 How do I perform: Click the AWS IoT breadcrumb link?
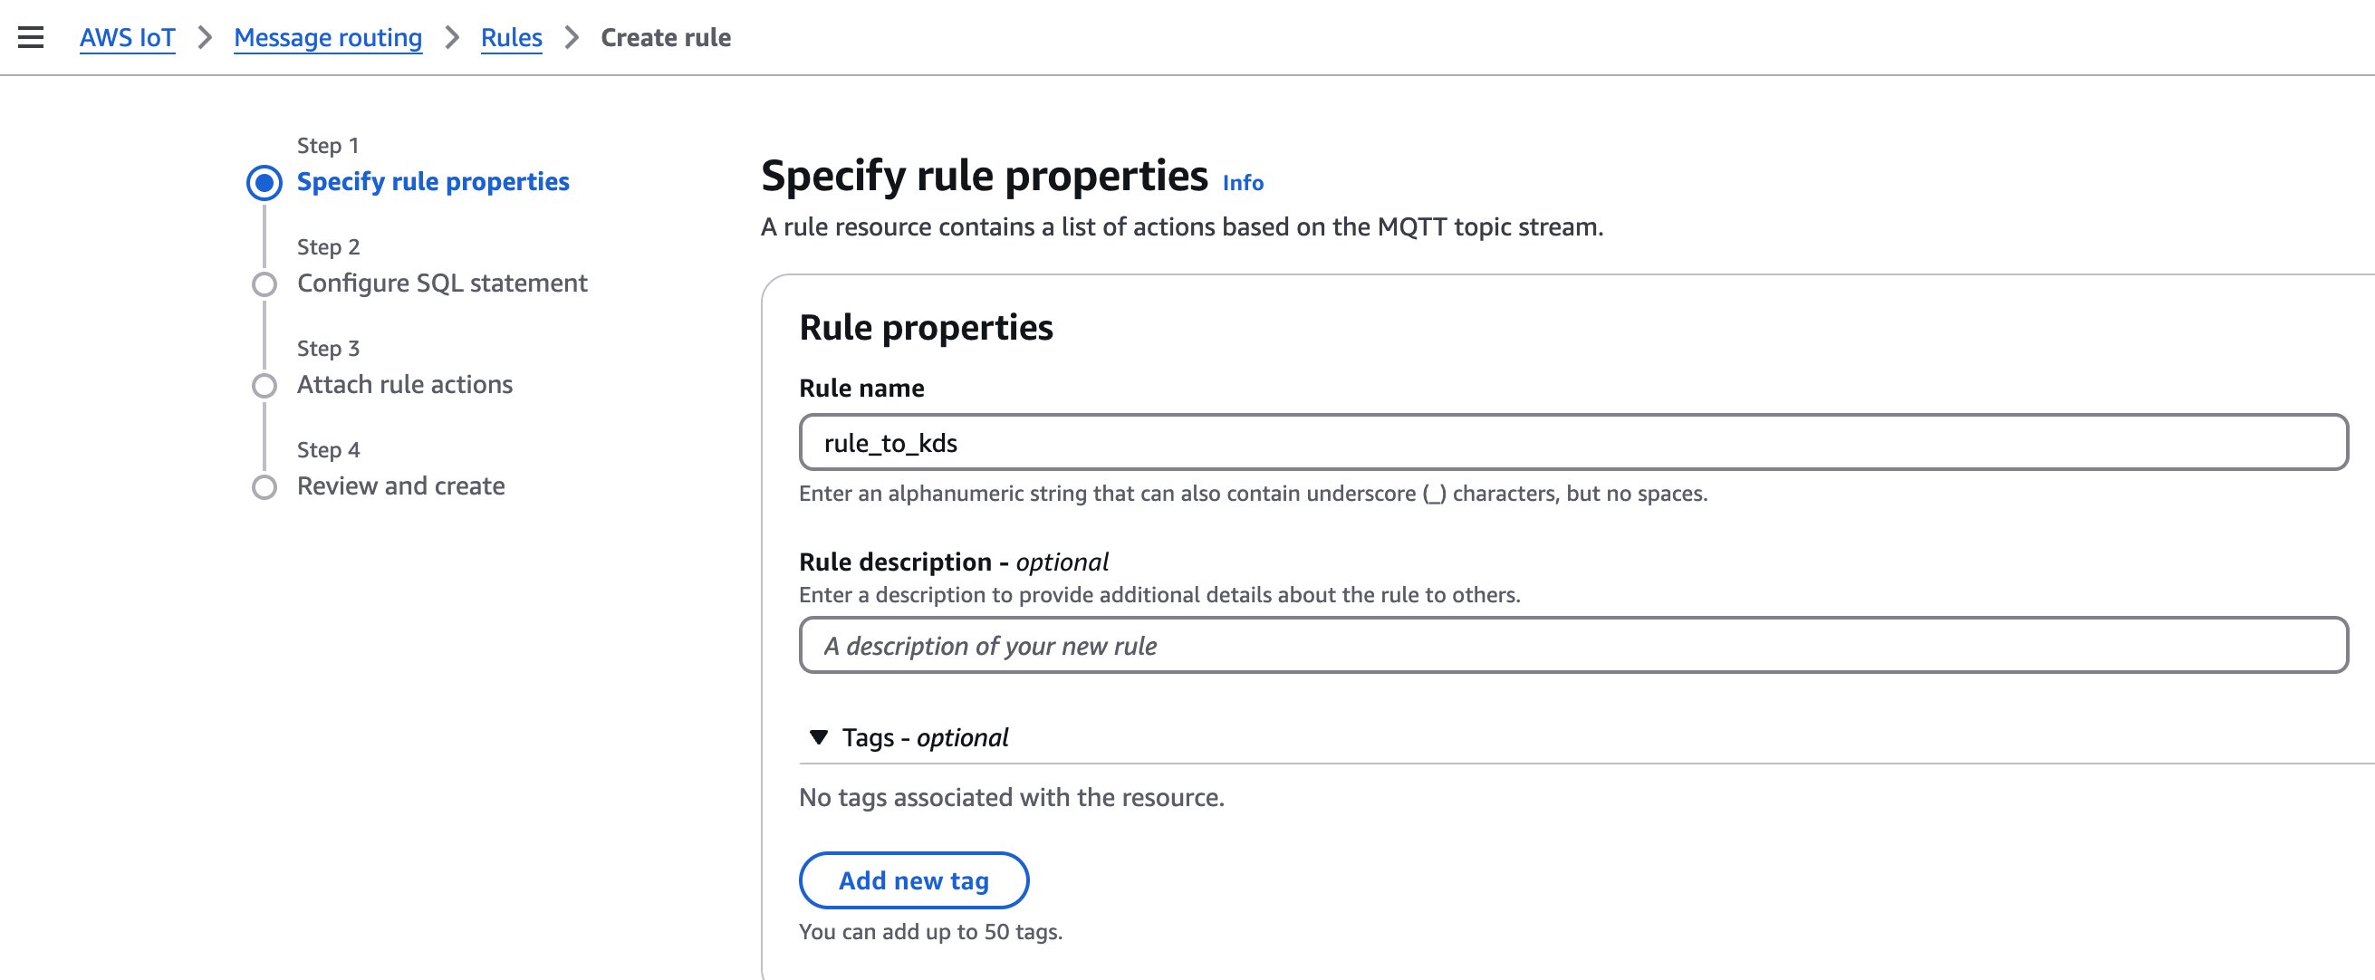pos(127,37)
